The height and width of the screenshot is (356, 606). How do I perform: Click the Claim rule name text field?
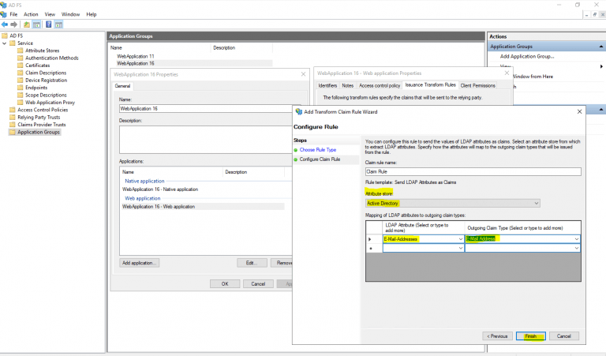coord(472,171)
